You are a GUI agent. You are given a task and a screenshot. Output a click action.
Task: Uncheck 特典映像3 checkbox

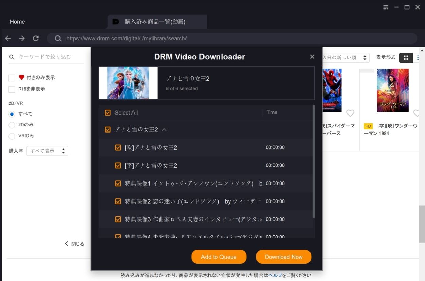[x=118, y=219]
